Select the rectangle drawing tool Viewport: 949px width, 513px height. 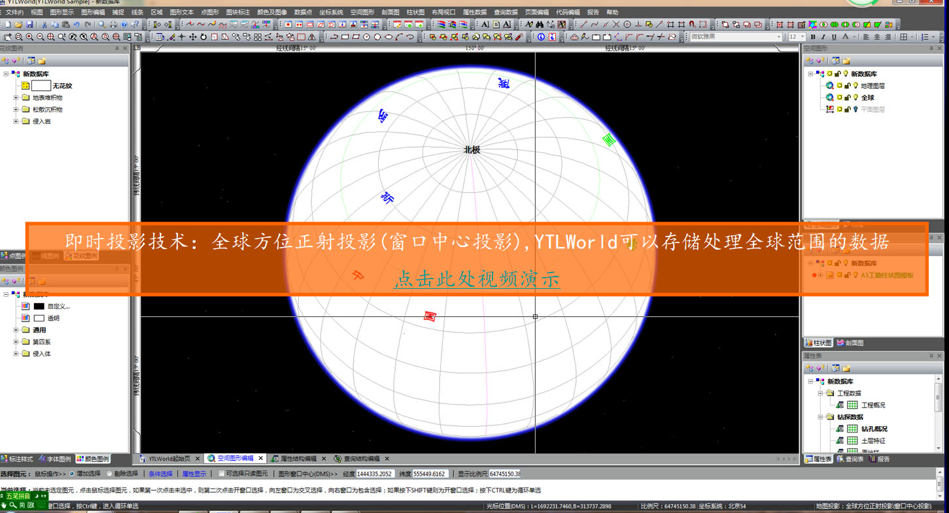(x=345, y=37)
